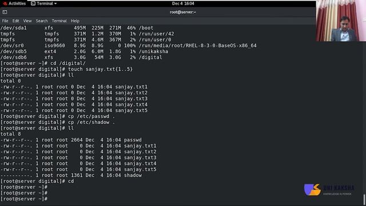
Task: Click sanjay.txt1 in the first listing
Action: pyautogui.click(x=131, y=87)
